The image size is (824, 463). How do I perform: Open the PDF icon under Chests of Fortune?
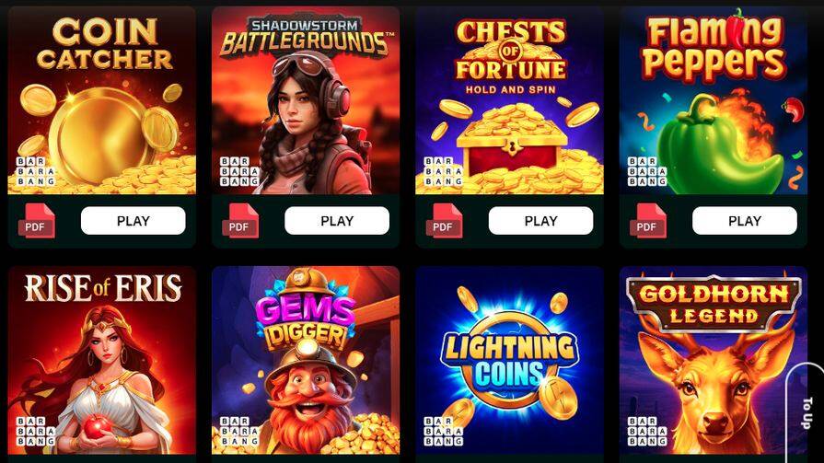444,221
